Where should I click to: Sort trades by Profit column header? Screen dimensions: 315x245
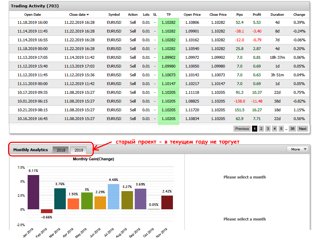coord(257,15)
